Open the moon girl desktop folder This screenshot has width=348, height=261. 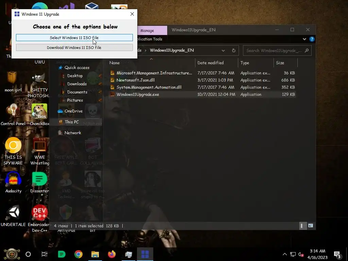pyautogui.click(x=13, y=82)
